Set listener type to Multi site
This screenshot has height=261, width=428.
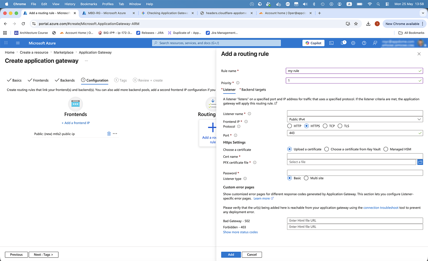pos(306,178)
